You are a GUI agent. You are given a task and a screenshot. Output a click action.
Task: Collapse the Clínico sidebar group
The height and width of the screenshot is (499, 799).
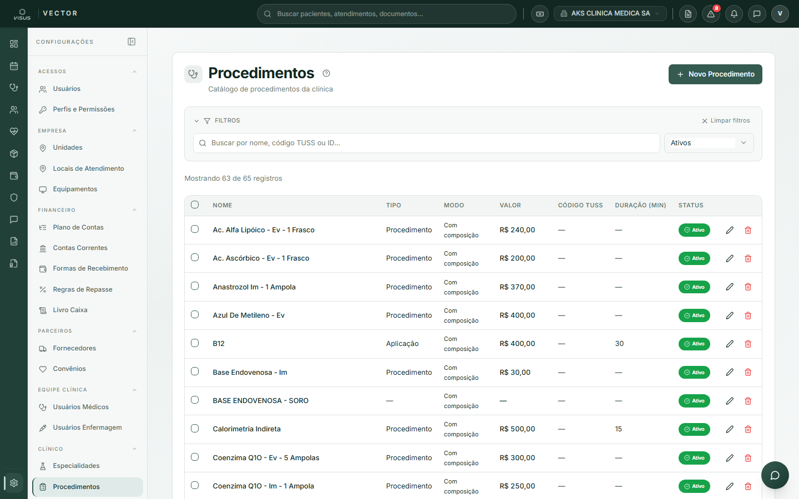click(134, 449)
